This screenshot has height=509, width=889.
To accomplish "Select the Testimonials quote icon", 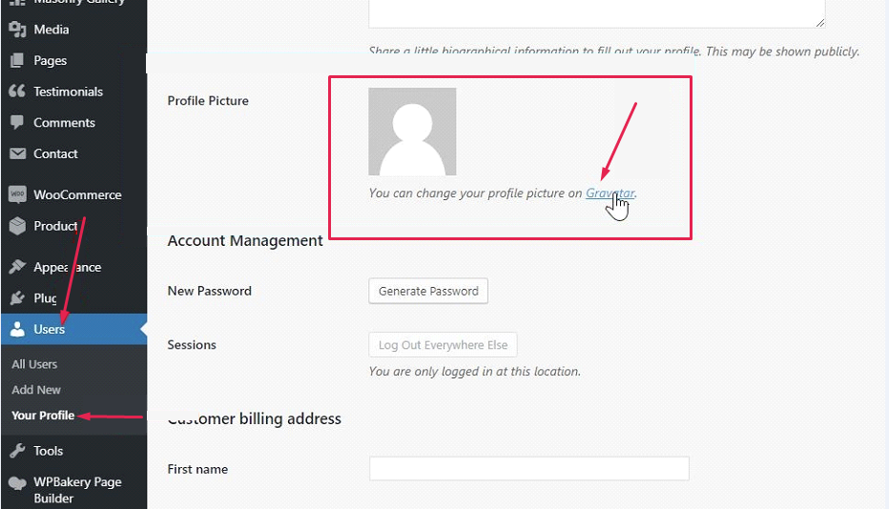I will tap(17, 91).
